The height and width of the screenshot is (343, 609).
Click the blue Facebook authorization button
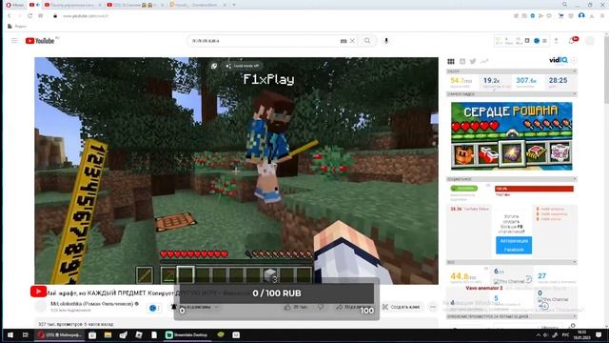tap(514, 245)
